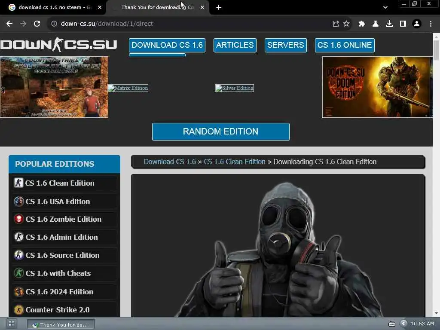Click the Counter-Strike 2.0 orange icon
Viewport: 440px width, 330px height.
19,310
